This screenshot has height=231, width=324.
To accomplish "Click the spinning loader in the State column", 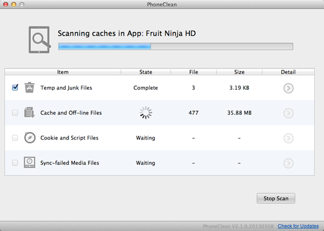I will pos(145,113).
